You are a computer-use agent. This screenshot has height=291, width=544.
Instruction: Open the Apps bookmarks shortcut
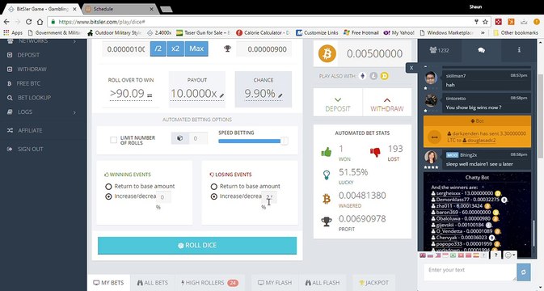pos(13,32)
